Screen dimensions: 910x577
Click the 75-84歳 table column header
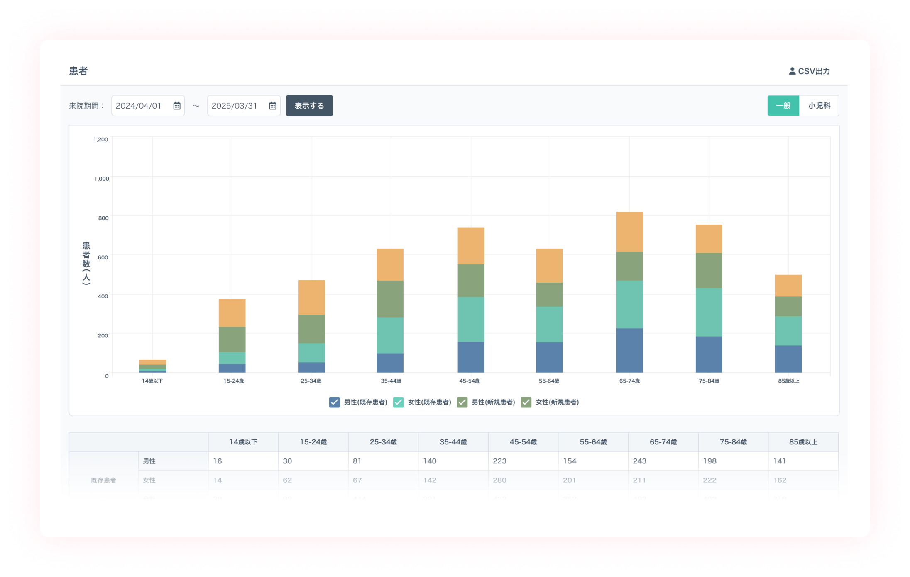(733, 442)
